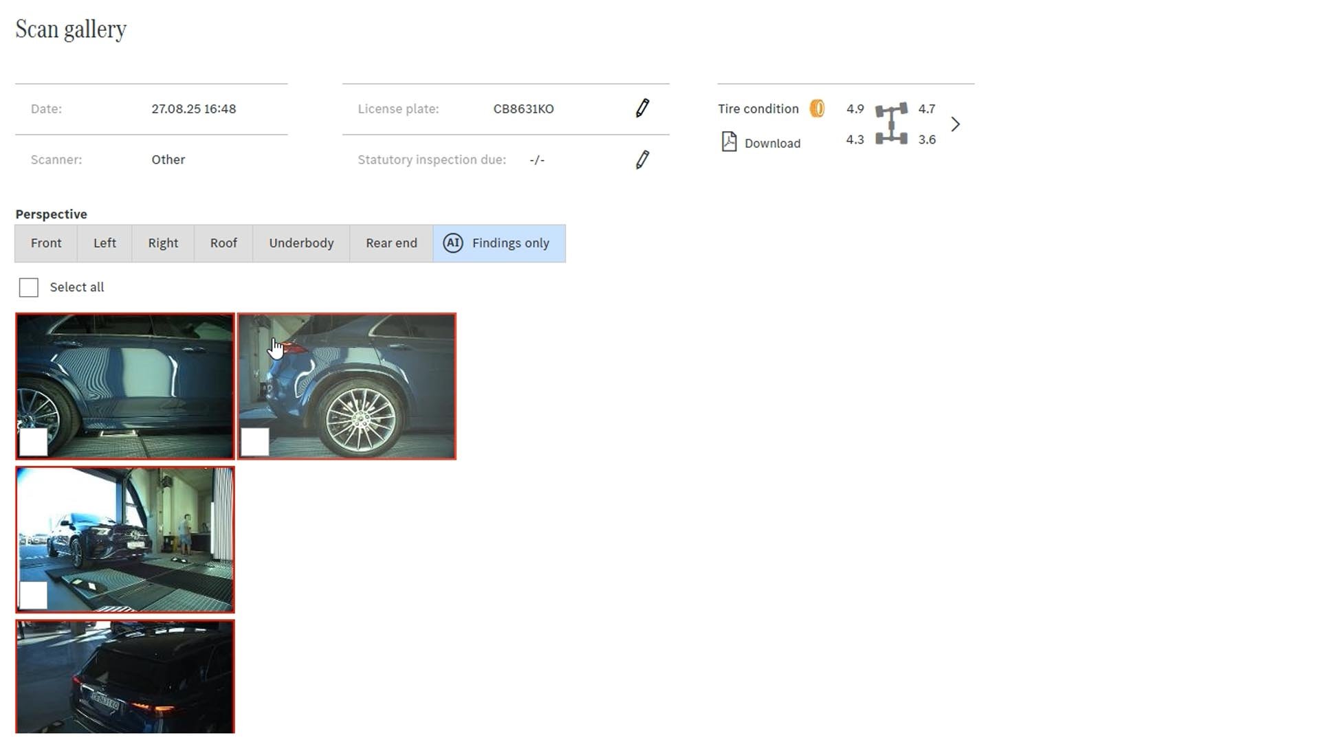The width and height of the screenshot is (1320, 742).
Task: Switch to the Front perspective tab
Action: (x=46, y=243)
